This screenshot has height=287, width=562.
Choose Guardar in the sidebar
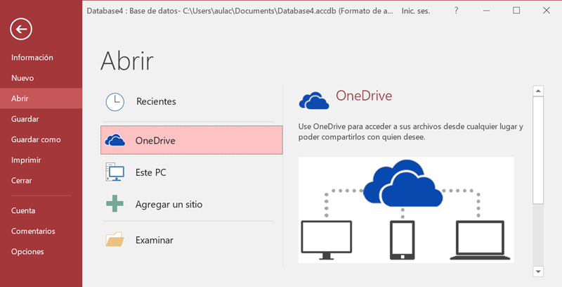coord(25,119)
